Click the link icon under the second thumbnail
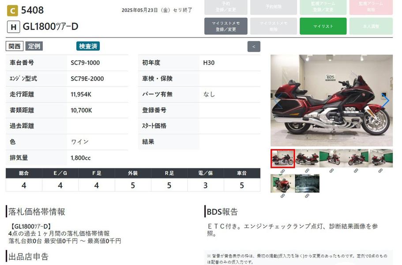 [x=307, y=171]
